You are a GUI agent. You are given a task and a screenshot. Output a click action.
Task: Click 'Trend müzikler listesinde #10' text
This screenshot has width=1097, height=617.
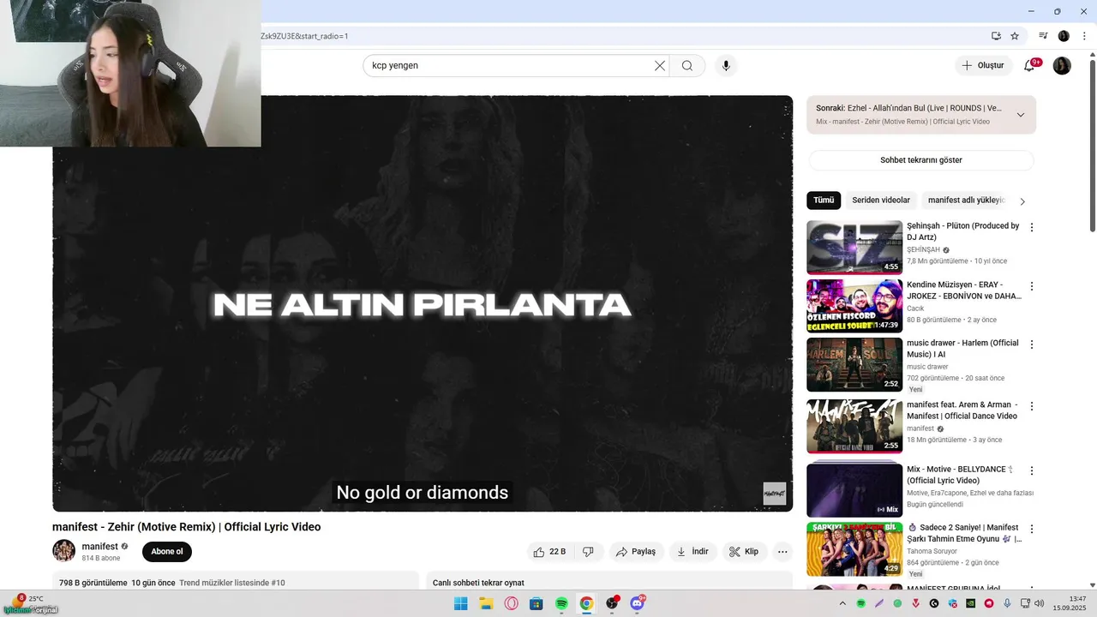pyautogui.click(x=231, y=583)
